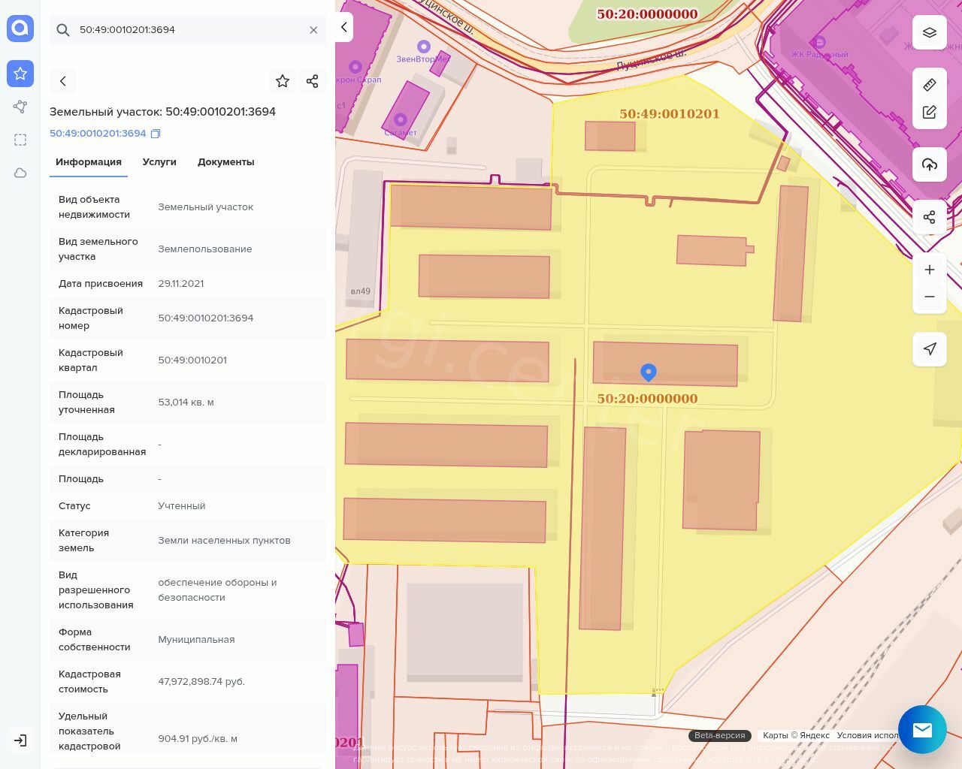Copy the cadastral number 50:49:0010201:3694
This screenshot has height=769, width=962.
click(x=156, y=134)
